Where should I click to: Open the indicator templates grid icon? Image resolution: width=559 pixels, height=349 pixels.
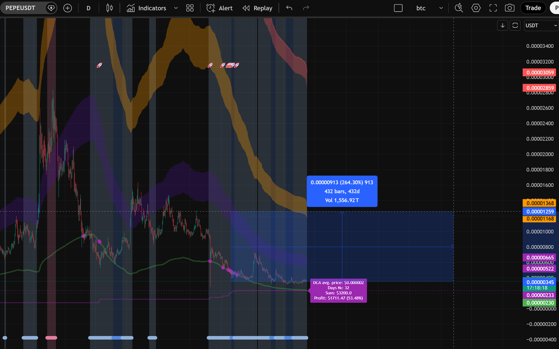[190, 8]
